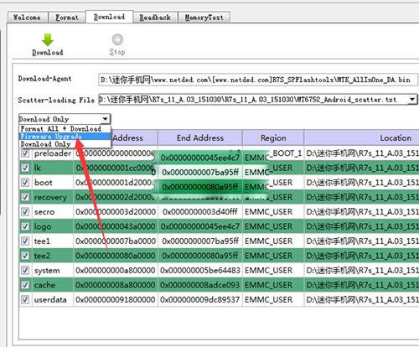This screenshot has height=347, width=419.
Task: Open the Welcome tab
Action: coord(27,18)
